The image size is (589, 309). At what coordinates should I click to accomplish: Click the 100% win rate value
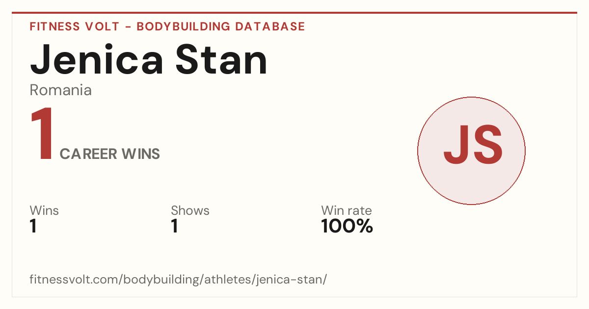(347, 227)
